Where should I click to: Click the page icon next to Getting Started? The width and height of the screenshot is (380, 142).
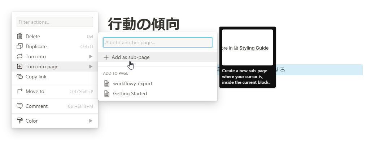tap(107, 93)
